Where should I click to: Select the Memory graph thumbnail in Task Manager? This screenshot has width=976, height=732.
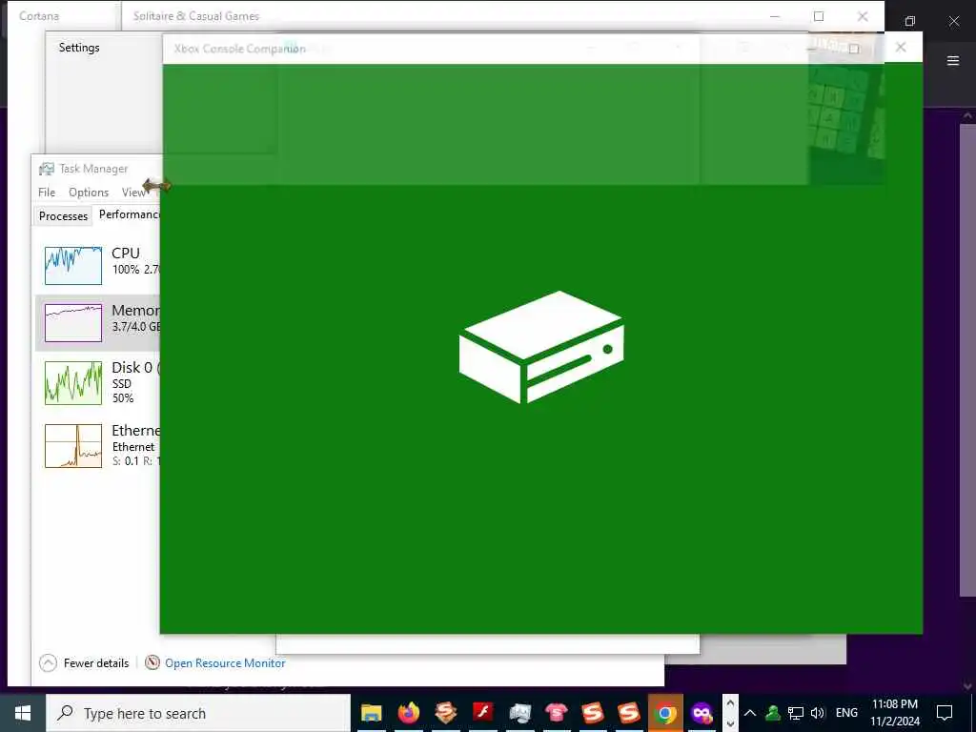coord(73,323)
